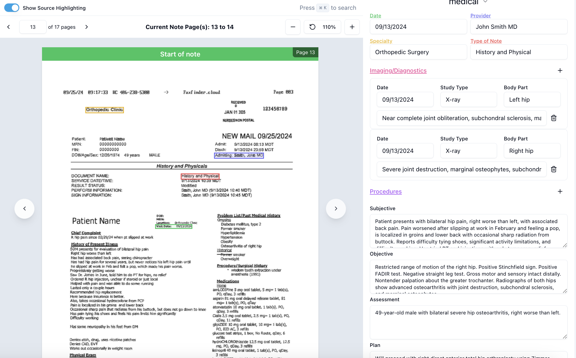The image size is (576, 358).
Task: Click the Imaging/Diagnostics section link
Action: [x=398, y=70]
